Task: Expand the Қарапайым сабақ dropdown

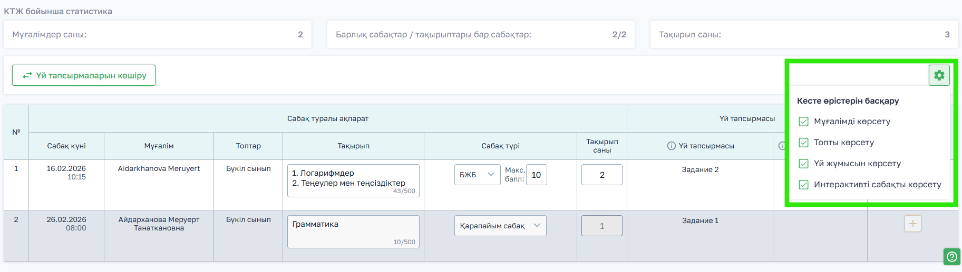Action: point(500,226)
